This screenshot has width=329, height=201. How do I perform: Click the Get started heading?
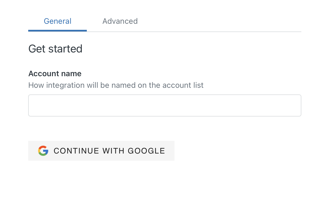tap(55, 49)
